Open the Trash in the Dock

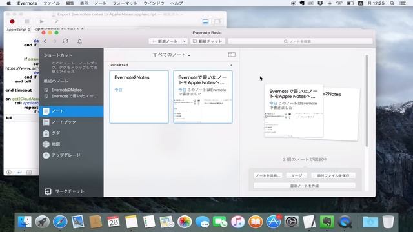point(388,222)
